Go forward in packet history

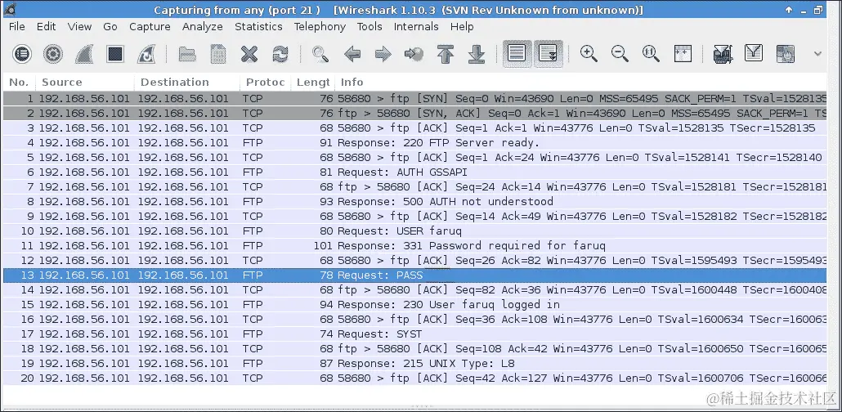pos(383,54)
